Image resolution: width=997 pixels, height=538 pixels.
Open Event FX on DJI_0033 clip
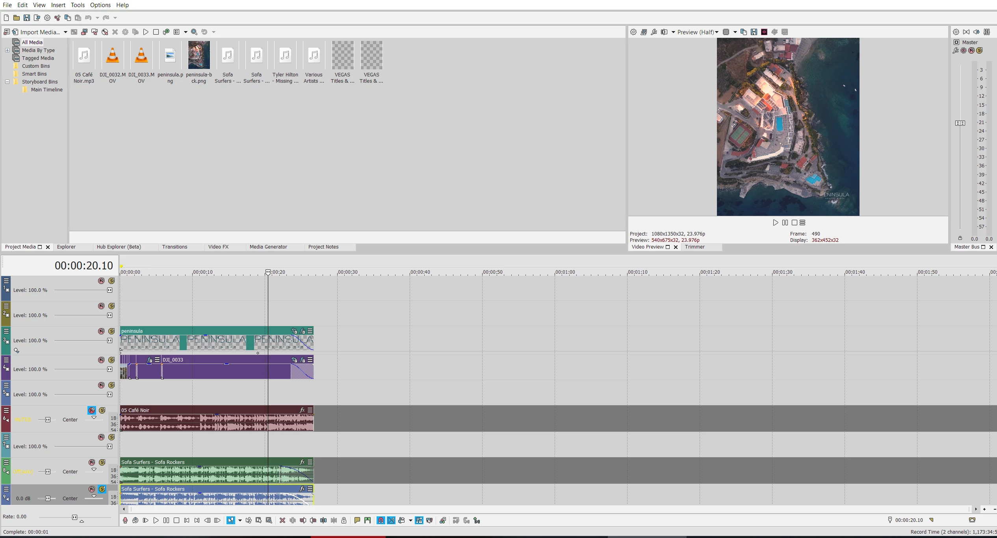303,360
